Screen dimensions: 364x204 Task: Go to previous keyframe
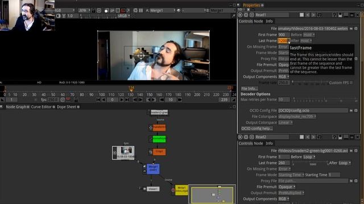[148, 100]
